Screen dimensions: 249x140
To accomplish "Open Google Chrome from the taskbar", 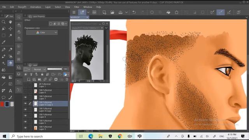I will click(x=120, y=136).
